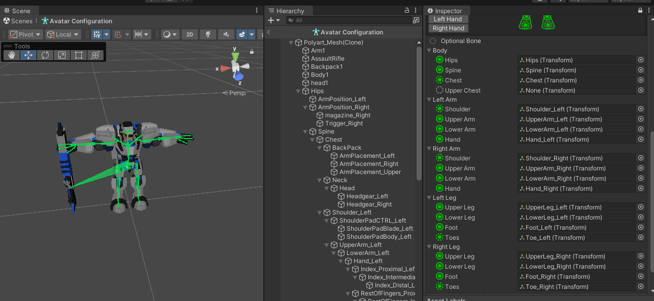Toggle grid visibility in the scene toolbar
This screenshot has height=301, width=654.
tap(97, 34)
